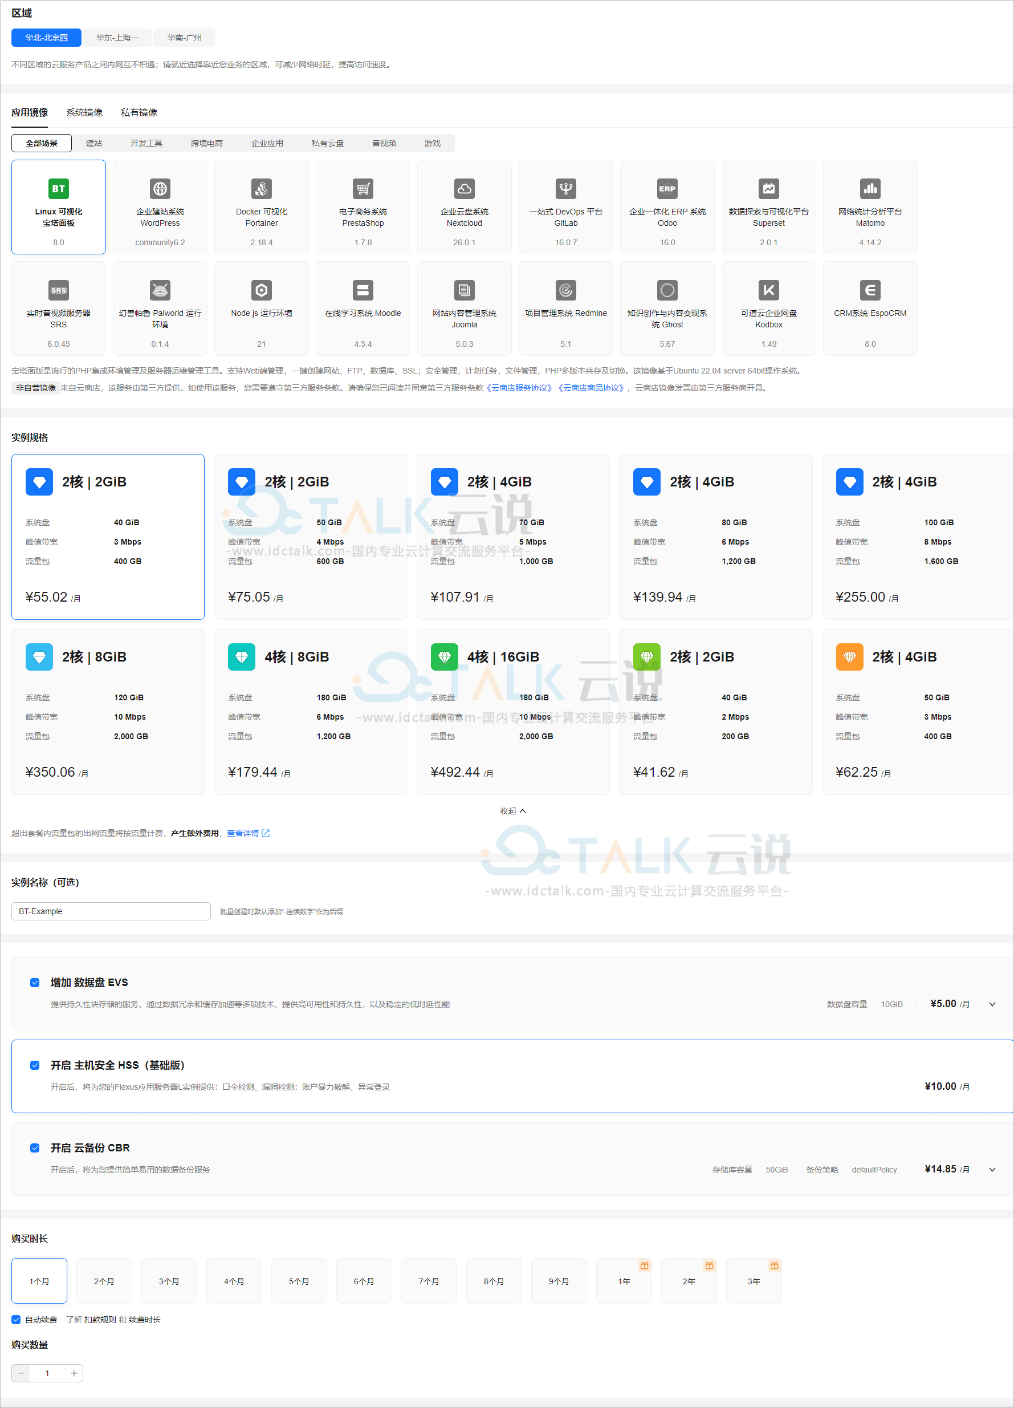
Task: Select the orange diamond 2核 4GiB plan icon
Action: (x=849, y=657)
